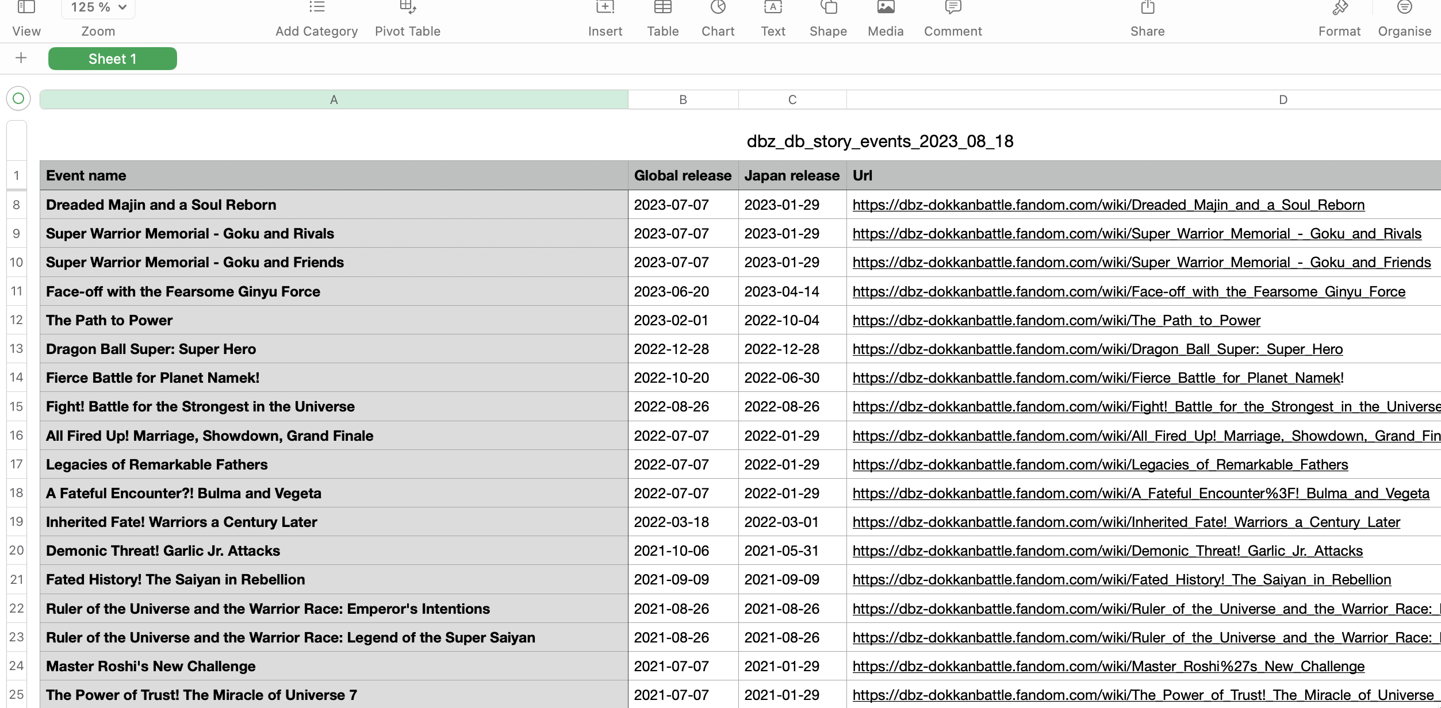Screen dimensions: 1441x708
Task: Open the 125 % zoom dropdown
Action: click(x=98, y=8)
